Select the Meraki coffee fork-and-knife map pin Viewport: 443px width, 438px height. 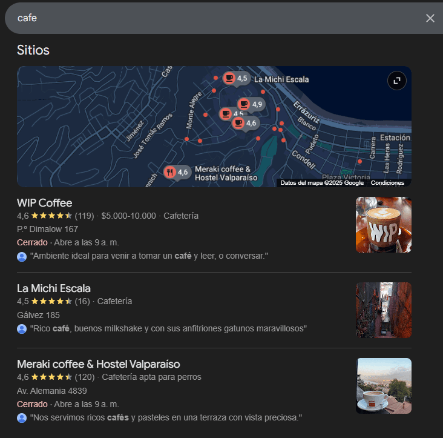170,172
